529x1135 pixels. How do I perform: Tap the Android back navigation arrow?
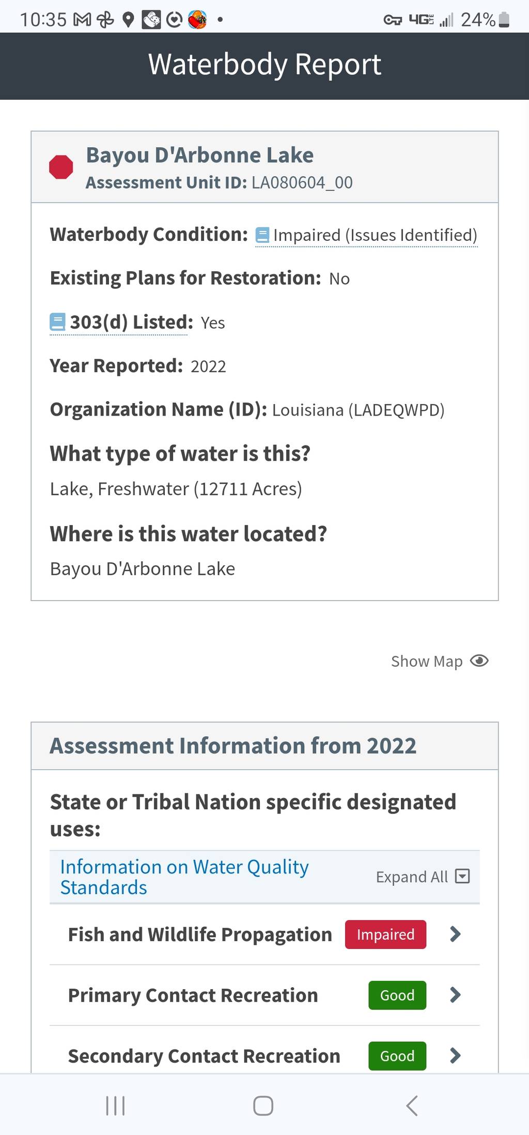coord(412,1106)
